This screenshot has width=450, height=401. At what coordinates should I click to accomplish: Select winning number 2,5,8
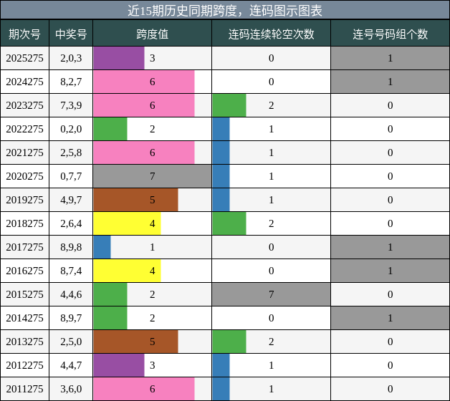coord(71,153)
